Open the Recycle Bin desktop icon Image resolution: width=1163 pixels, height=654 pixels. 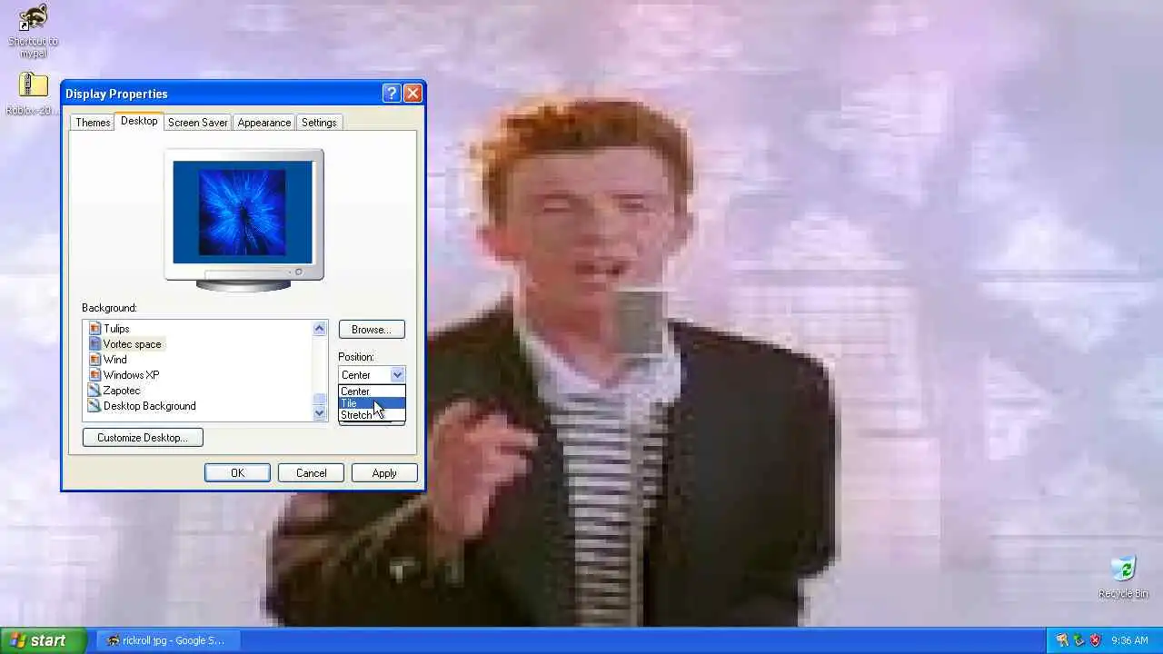tap(1124, 577)
